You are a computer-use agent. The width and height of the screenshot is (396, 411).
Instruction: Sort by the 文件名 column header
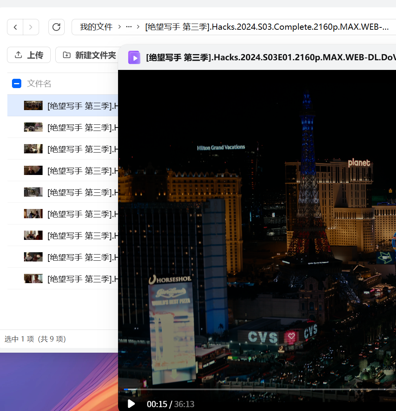[39, 83]
